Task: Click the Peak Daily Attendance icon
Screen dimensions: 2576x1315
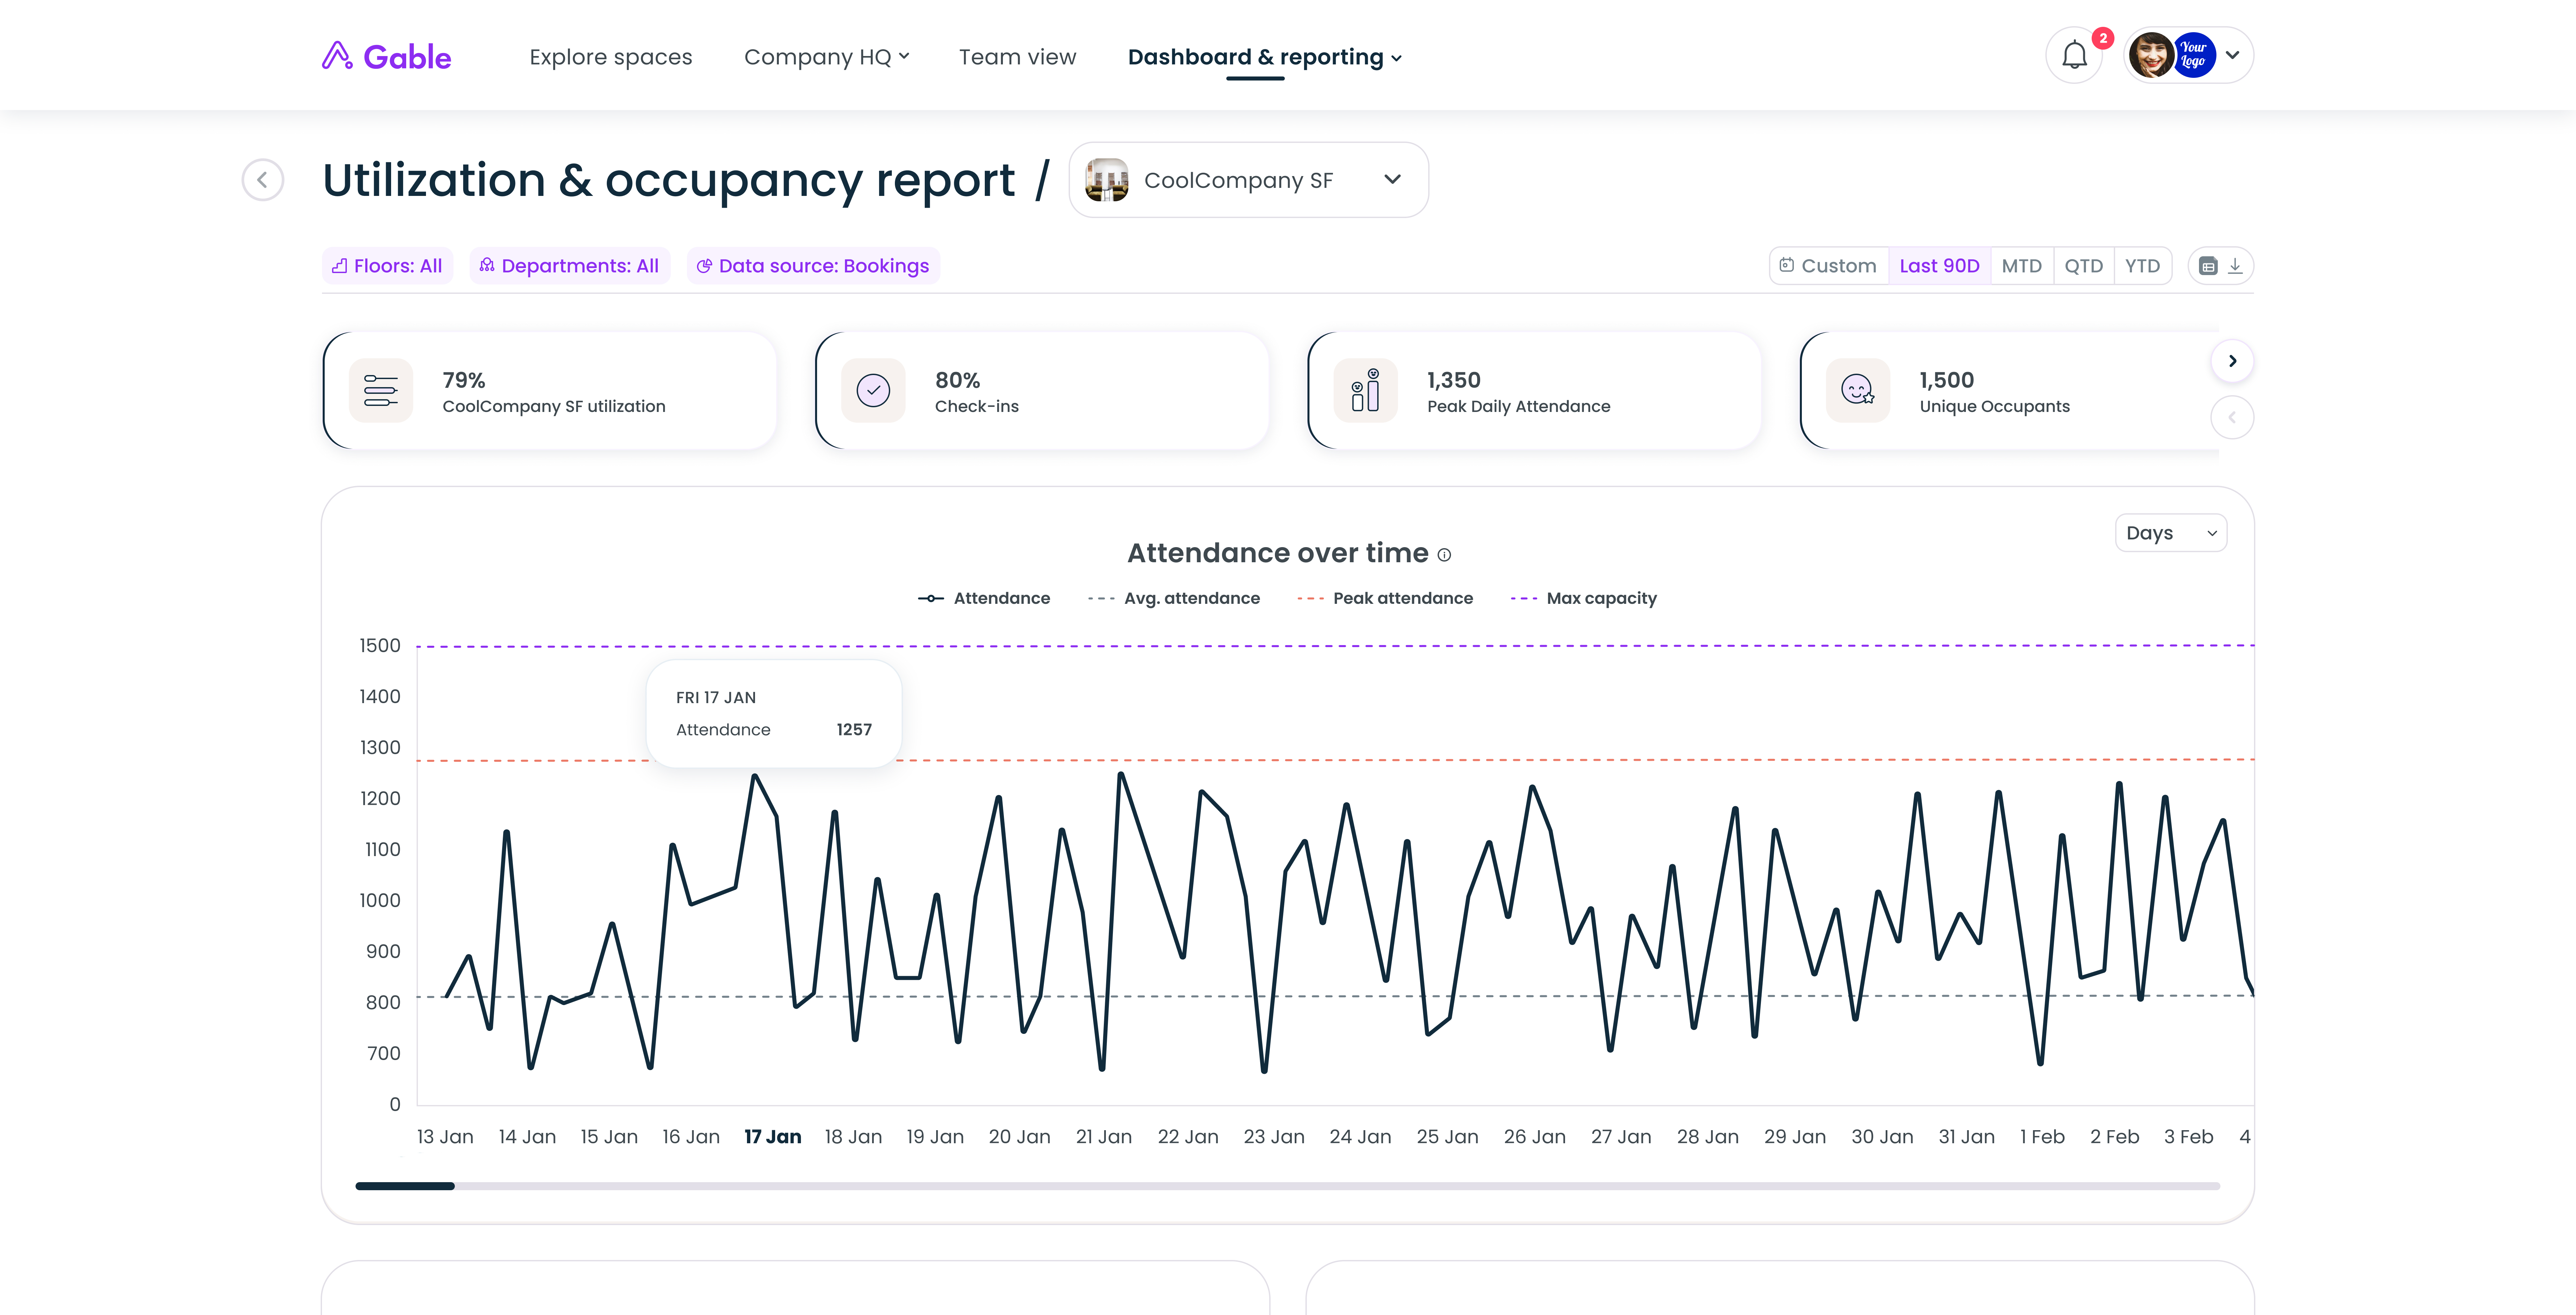Action: point(1365,390)
